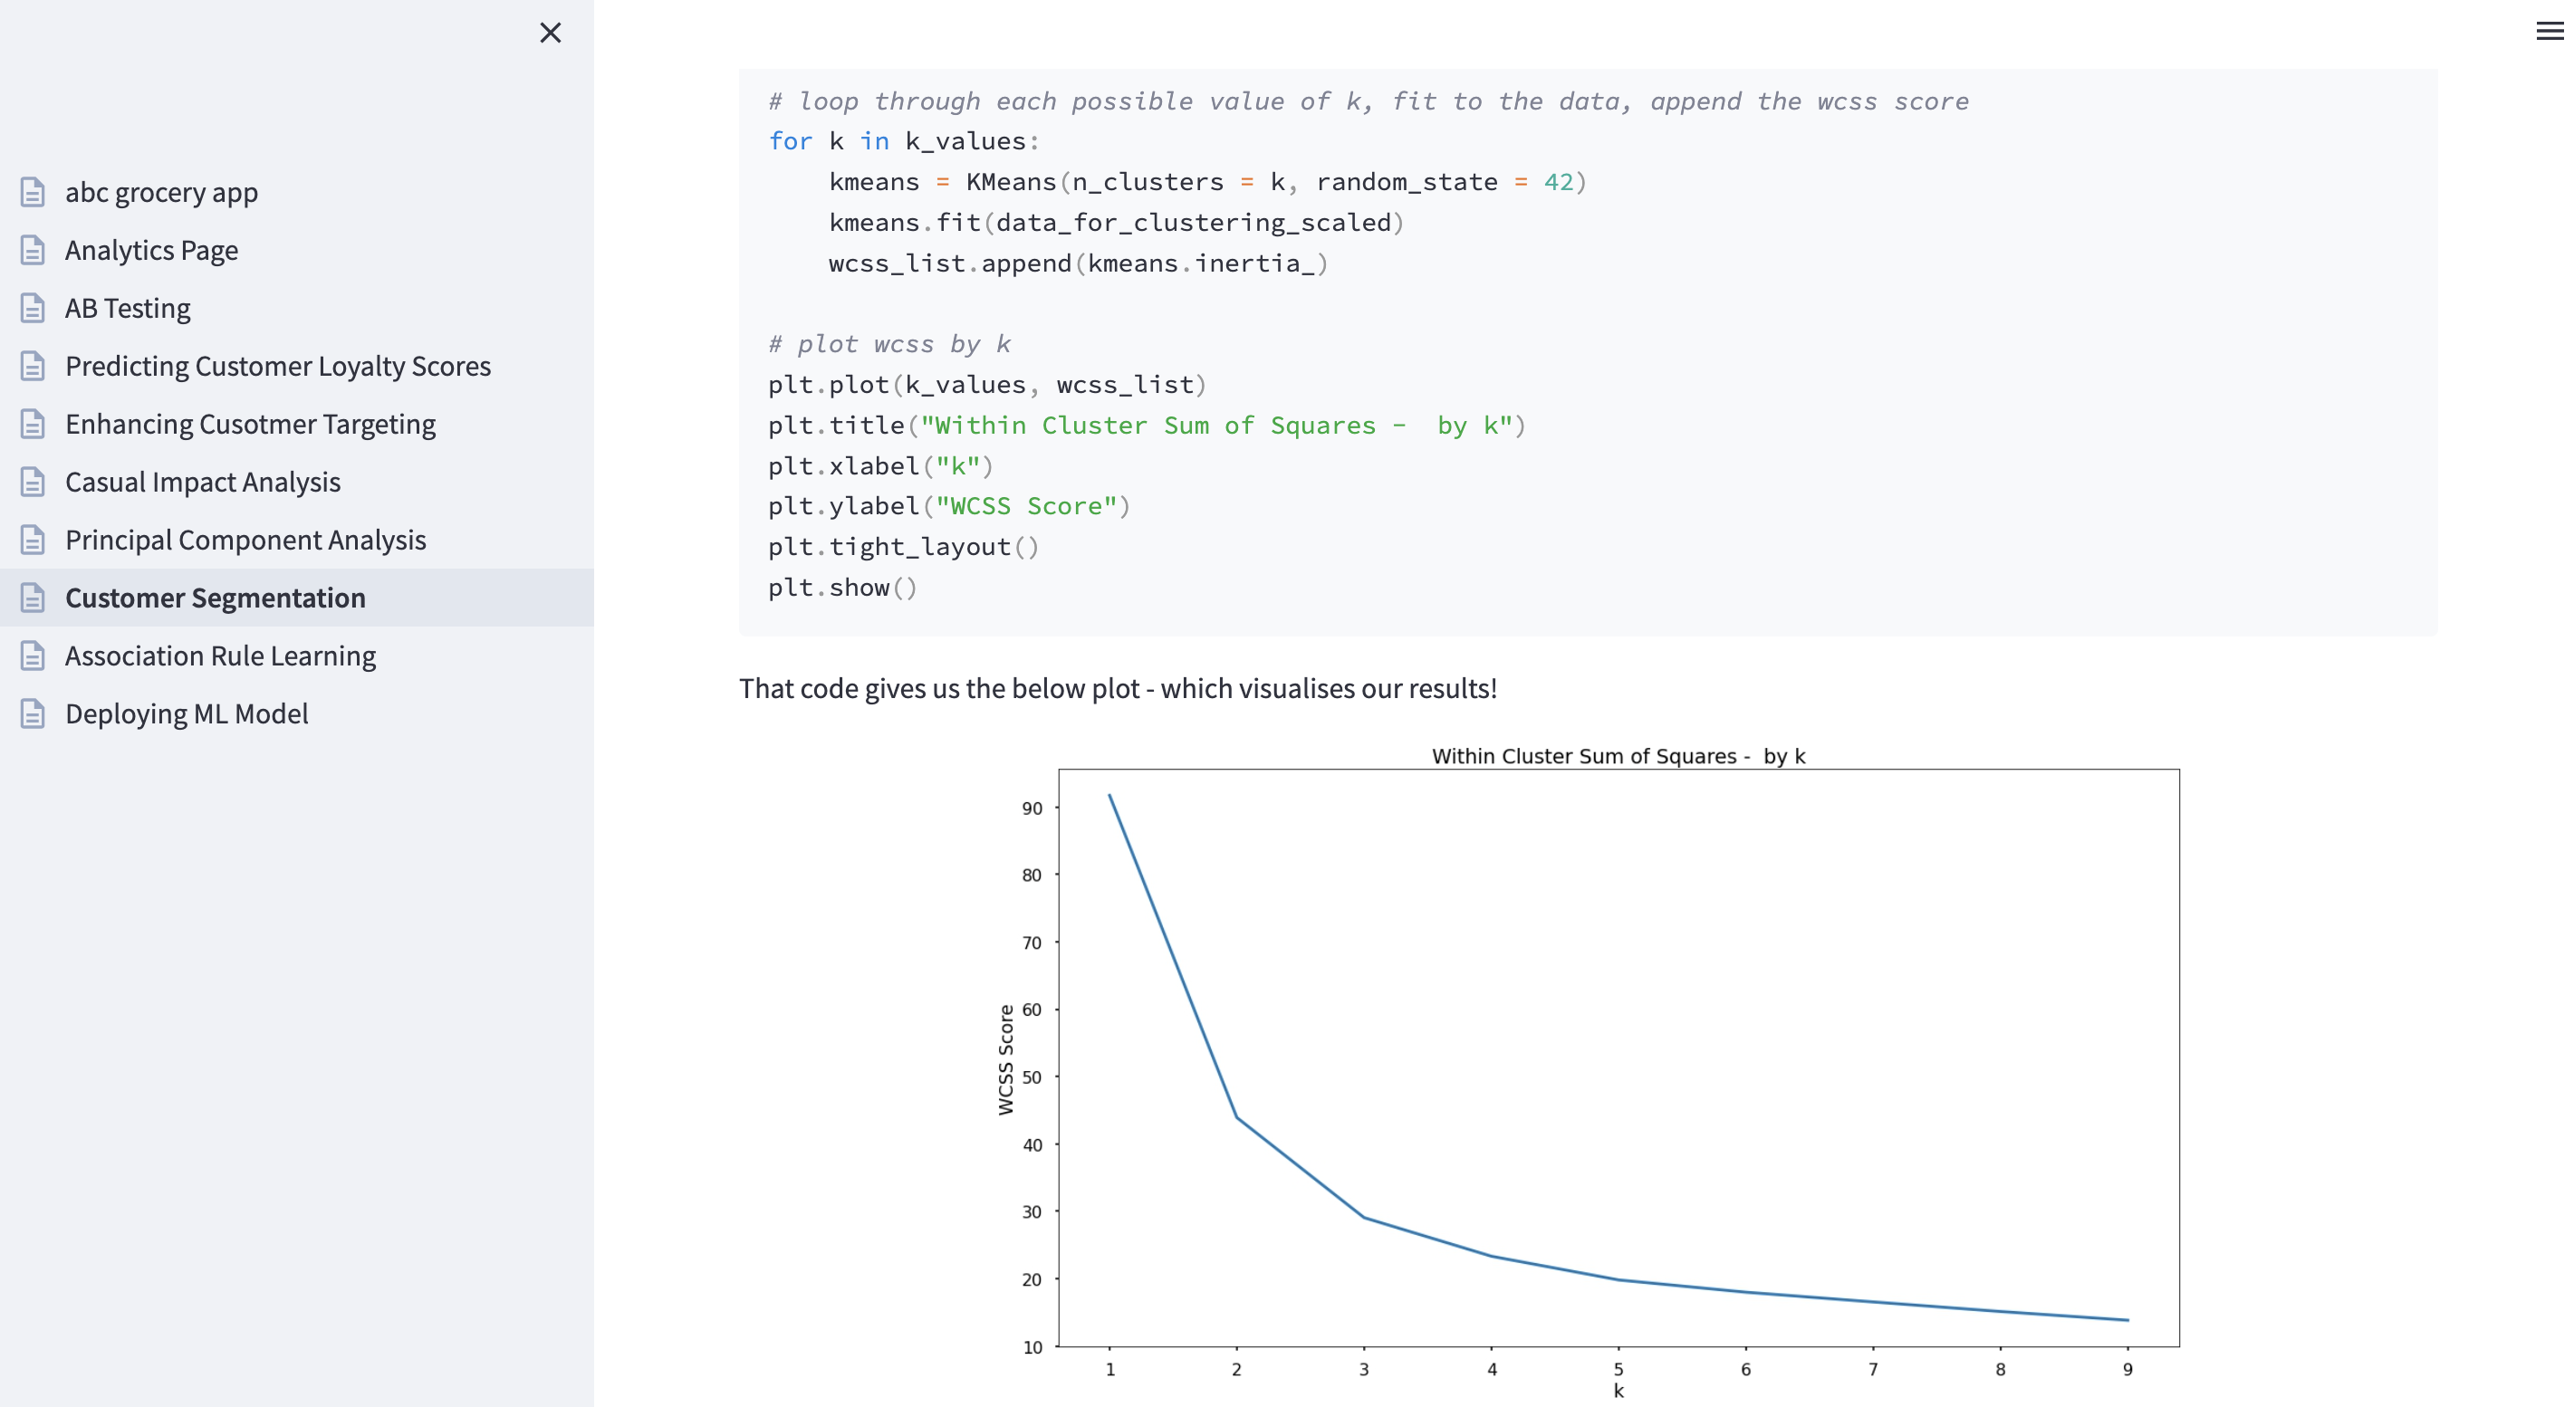Go to Deploying ML Model page
The height and width of the screenshot is (1407, 2574).
[x=186, y=713]
